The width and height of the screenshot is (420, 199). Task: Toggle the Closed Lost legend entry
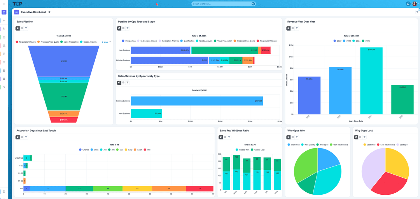258,150
